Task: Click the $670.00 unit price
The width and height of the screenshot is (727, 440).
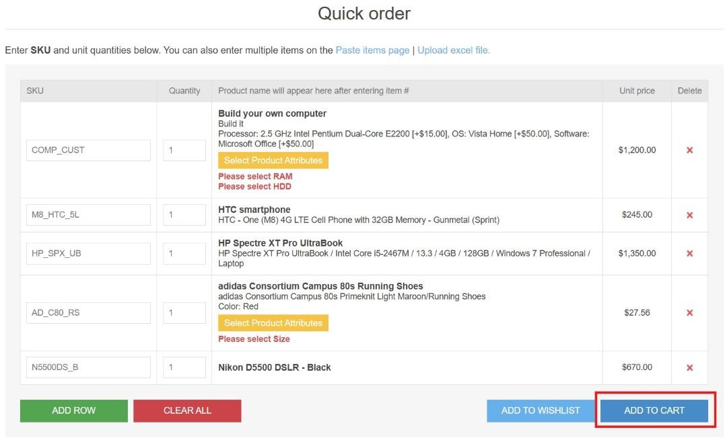Action: pyautogui.click(x=637, y=367)
